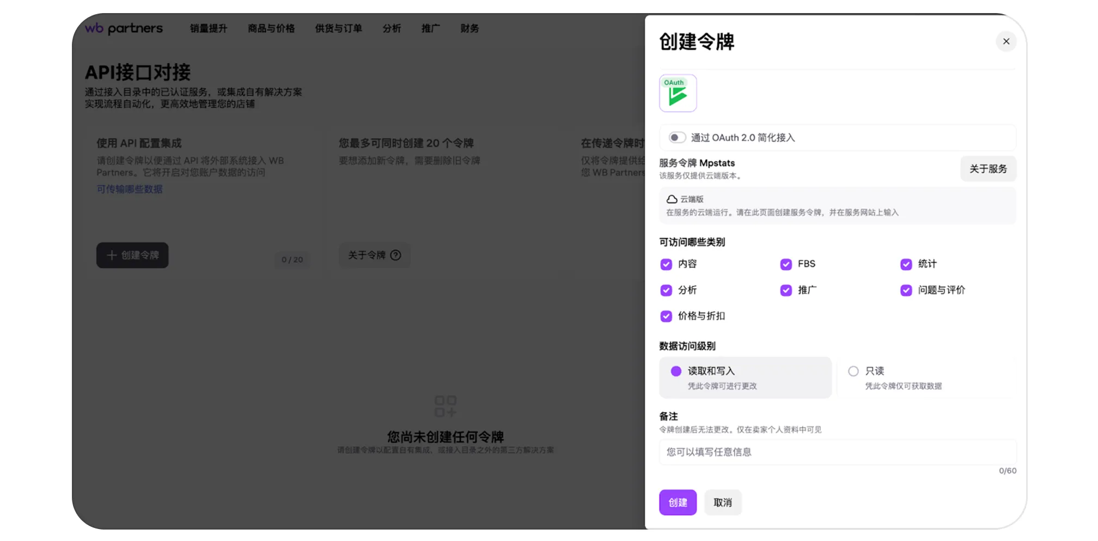
Task: Close the 创建令牌 dialog with the X icon
Action: (x=1006, y=41)
